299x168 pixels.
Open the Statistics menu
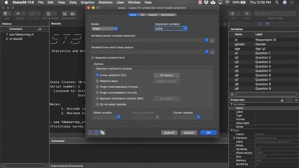pyautogui.click(x=106, y=2)
